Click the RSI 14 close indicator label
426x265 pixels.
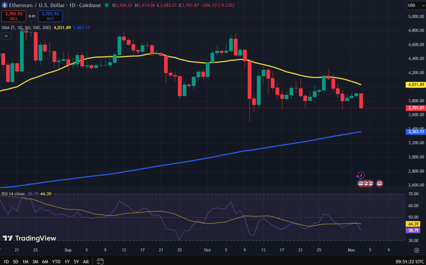tap(13, 193)
